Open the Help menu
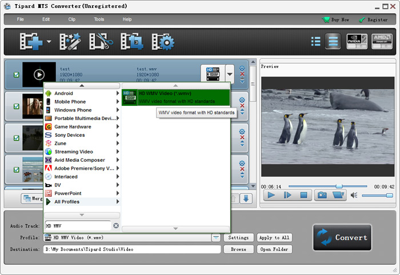The height and width of the screenshot is (275, 400). (x=127, y=19)
